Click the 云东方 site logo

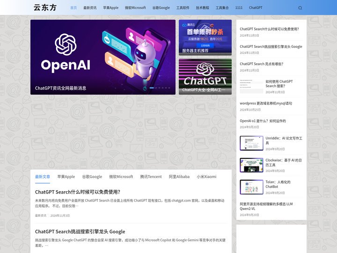coord(45,7)
